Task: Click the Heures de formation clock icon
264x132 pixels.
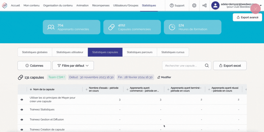Action: [x=172, y=27]
